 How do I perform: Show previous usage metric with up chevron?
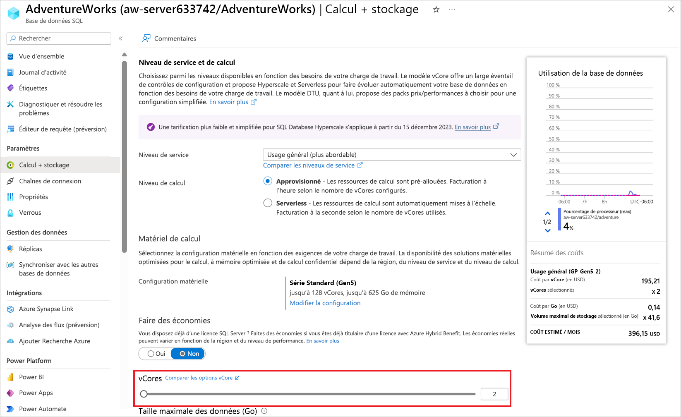tap(547, 213)
